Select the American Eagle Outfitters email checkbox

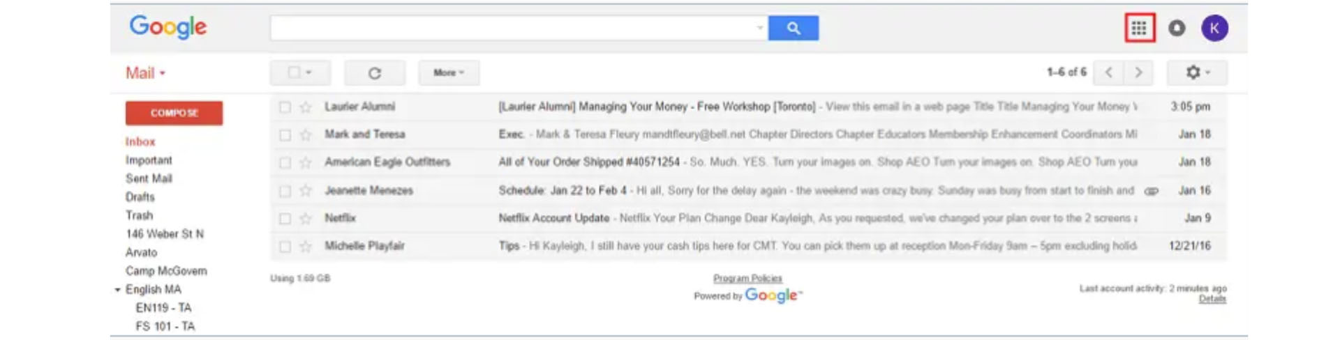click(285, 162)
